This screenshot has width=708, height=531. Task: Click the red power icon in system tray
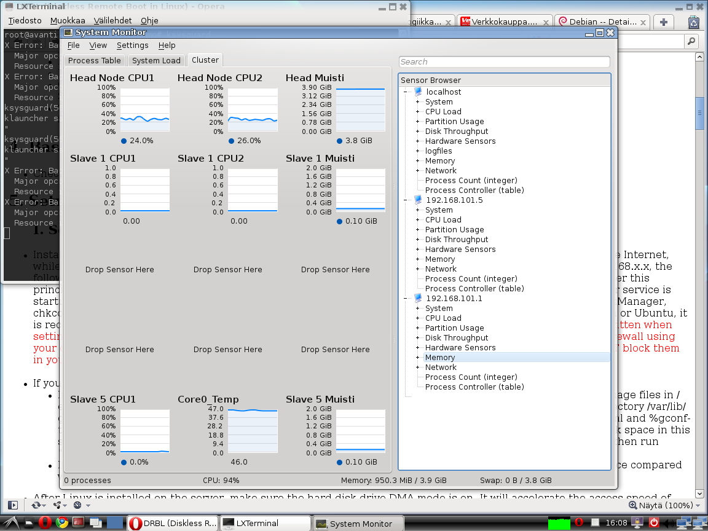[654, 522]
